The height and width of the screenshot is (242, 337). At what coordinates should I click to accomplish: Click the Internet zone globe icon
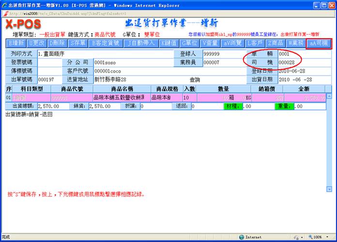tap(241, 237)
